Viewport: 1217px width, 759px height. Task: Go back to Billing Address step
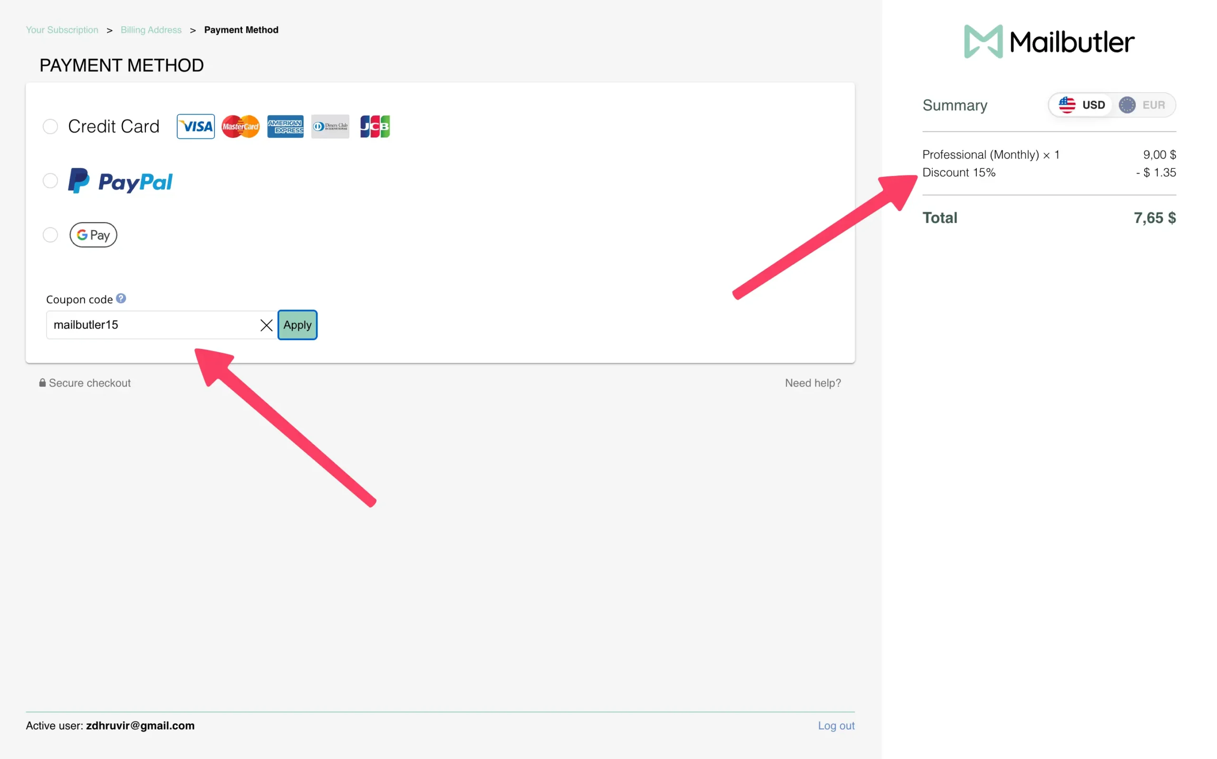point(151,30)
